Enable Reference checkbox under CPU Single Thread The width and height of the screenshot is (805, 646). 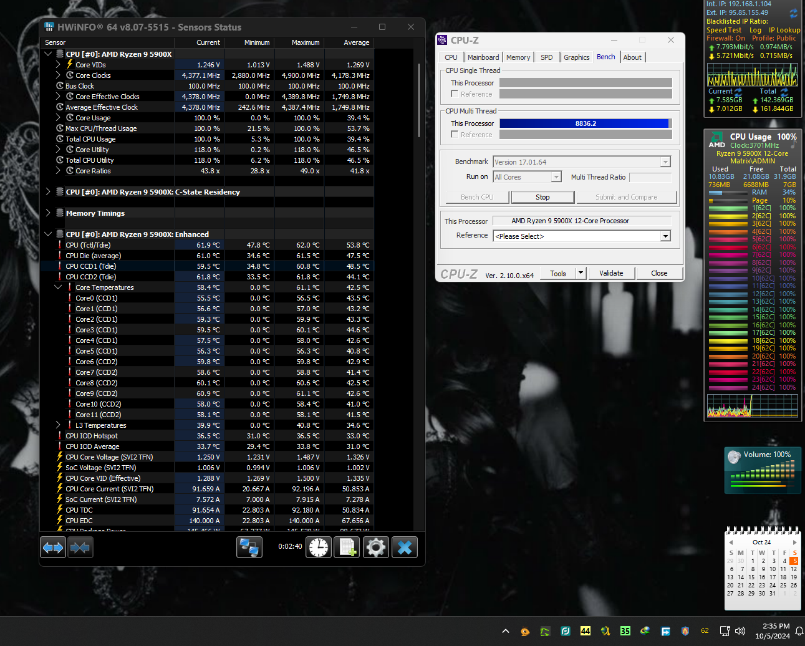(x=455, y=94)
